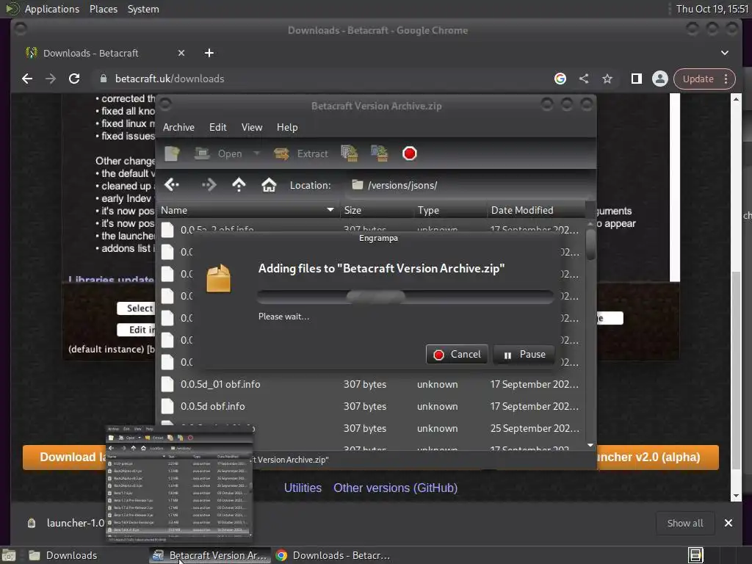Click the add folder icon in Engrampa toolbar
The image size is (752, 564).
(379, 153)
